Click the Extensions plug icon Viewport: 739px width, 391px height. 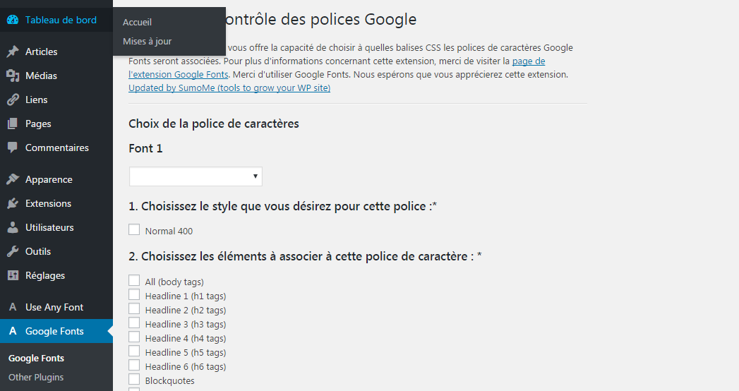coord(13,203)
